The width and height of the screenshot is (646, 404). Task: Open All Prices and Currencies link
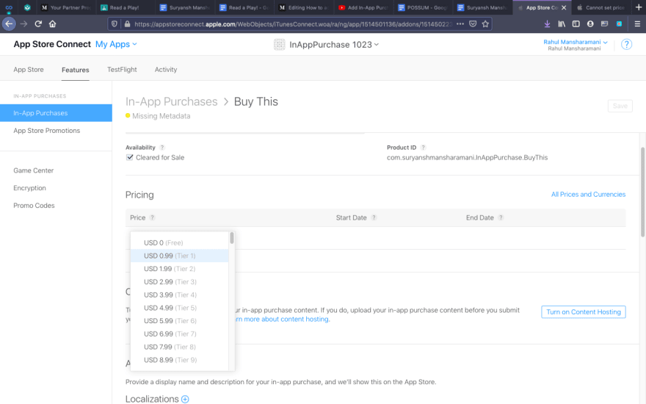(x=588, y=195)
